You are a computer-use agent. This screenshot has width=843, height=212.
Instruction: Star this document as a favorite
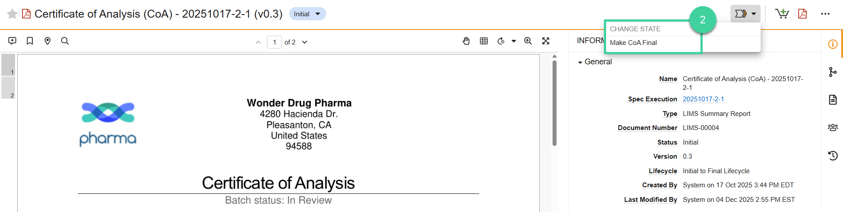pyautogui.click(x=12, y=14)
